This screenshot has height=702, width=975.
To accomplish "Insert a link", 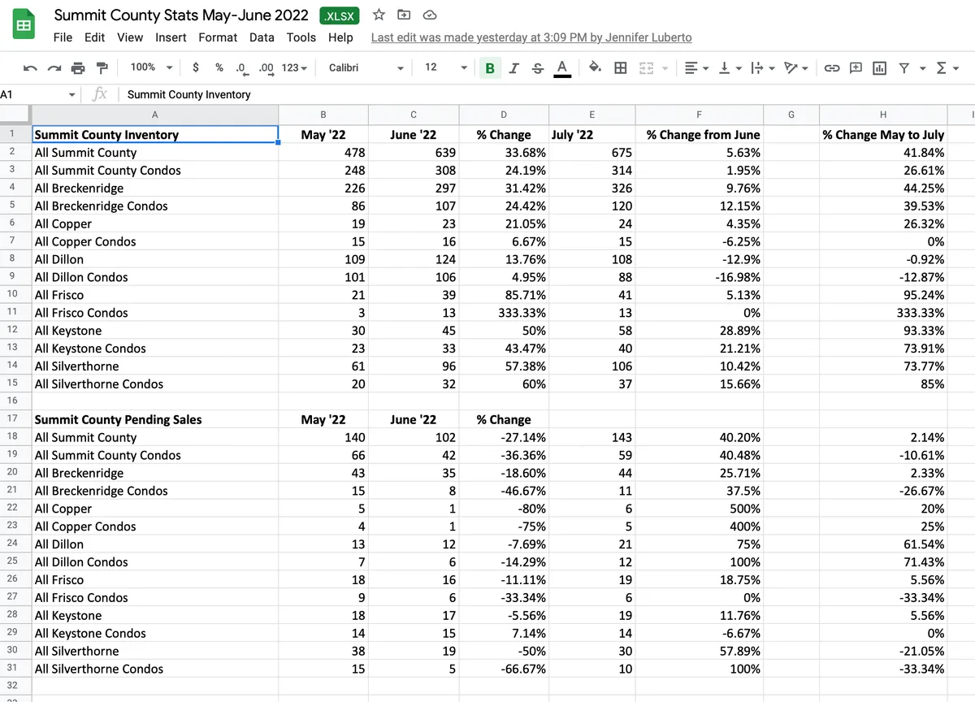I will point(832,67).
